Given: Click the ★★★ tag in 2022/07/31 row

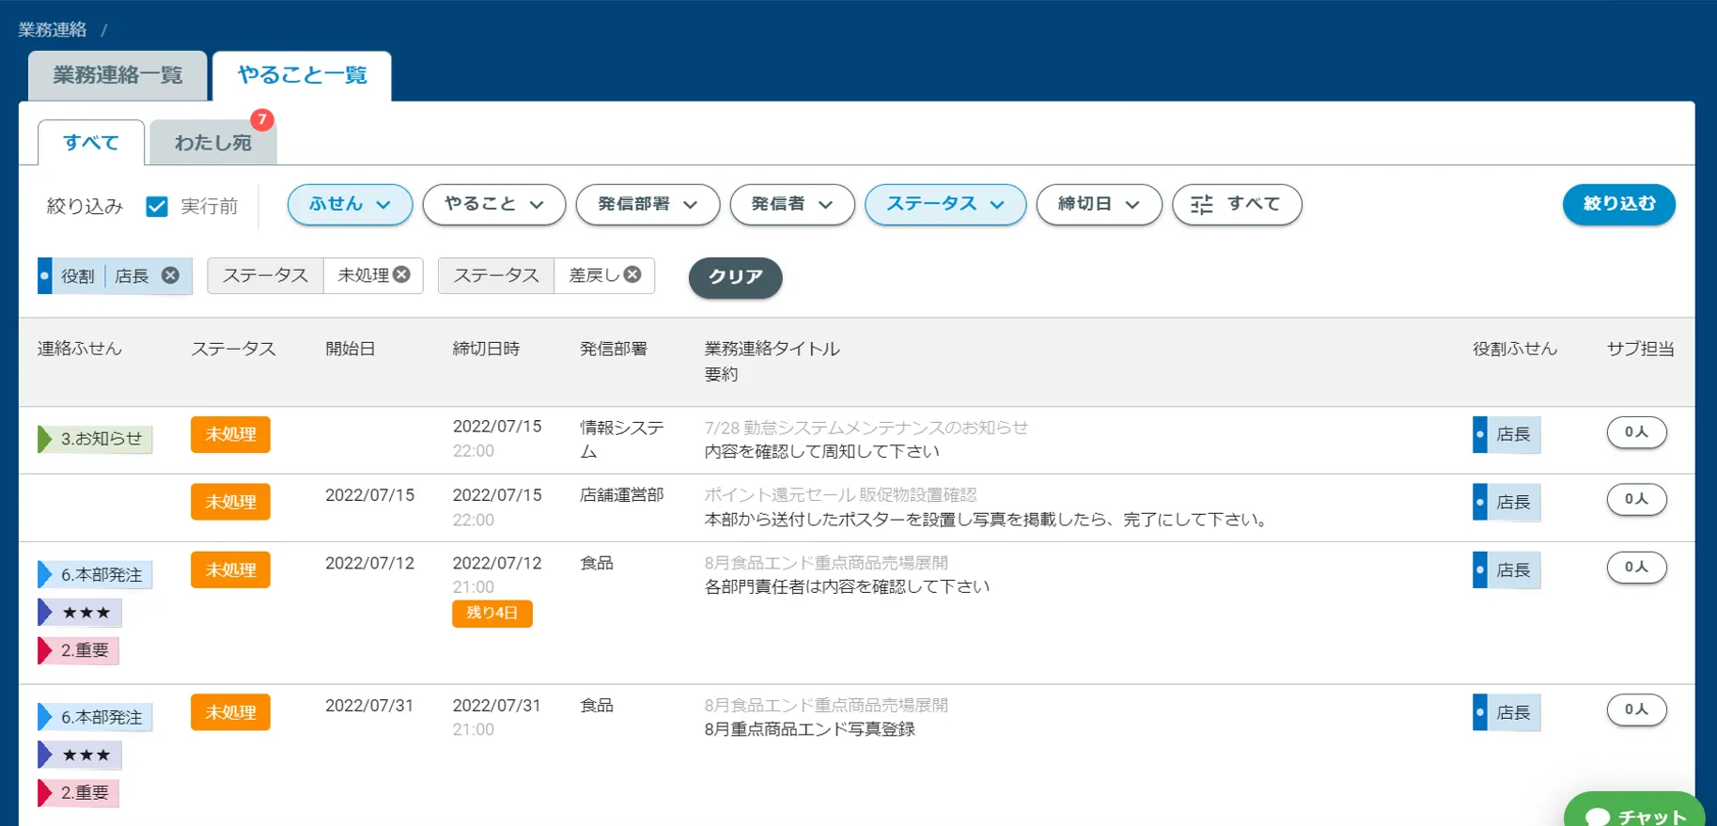Looking at the screenshot, I should (x=80, y=755).
